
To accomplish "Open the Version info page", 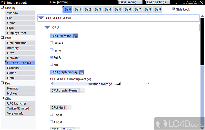I will (x=20, y=113).
